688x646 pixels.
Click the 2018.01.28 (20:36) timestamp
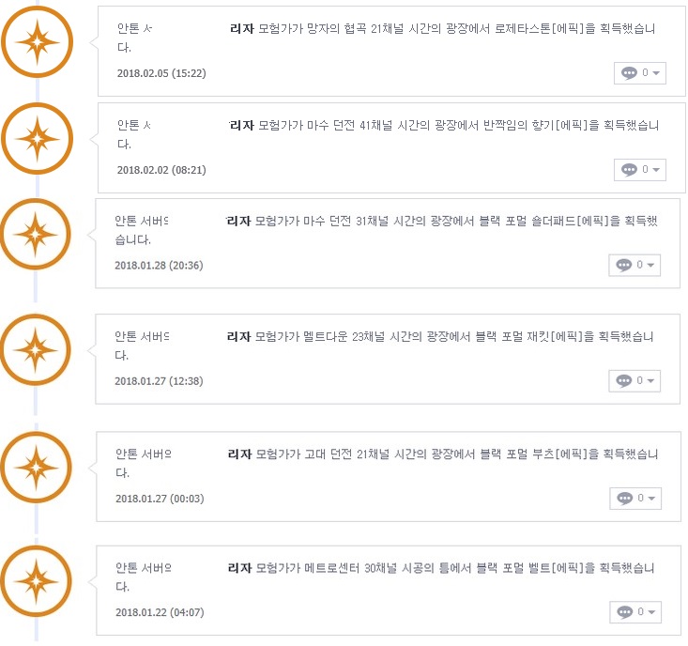tap(159, 265)
